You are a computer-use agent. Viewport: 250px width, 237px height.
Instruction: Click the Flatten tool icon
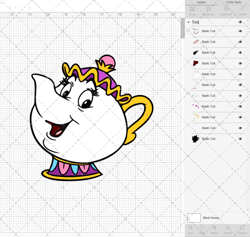(x=228, y=227)
